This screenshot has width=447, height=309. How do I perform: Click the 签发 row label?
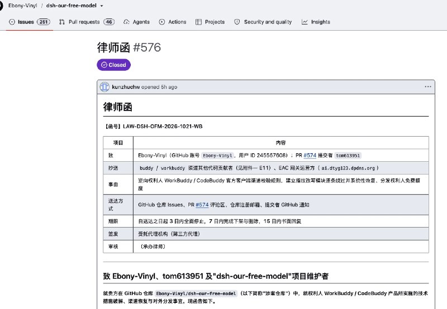[113, 234]
